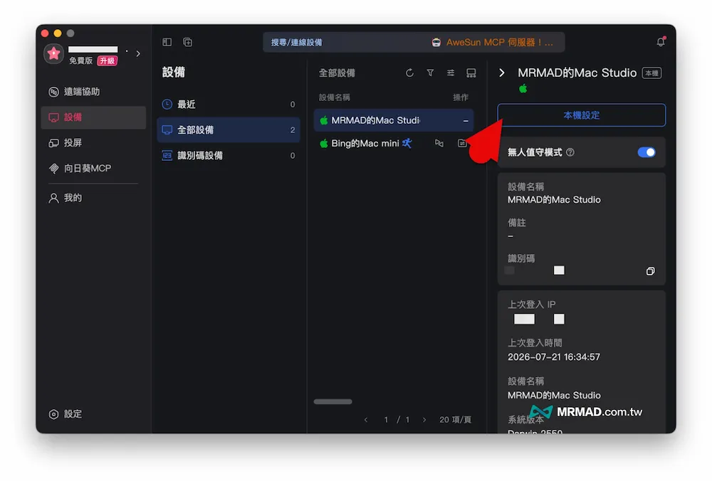Select the 全部設備 group
The height and width of the screenshot is (481, 712).
coord(229,129)
